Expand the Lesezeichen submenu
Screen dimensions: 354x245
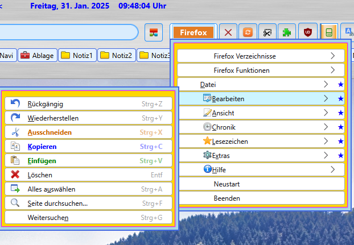click(261, 141)
